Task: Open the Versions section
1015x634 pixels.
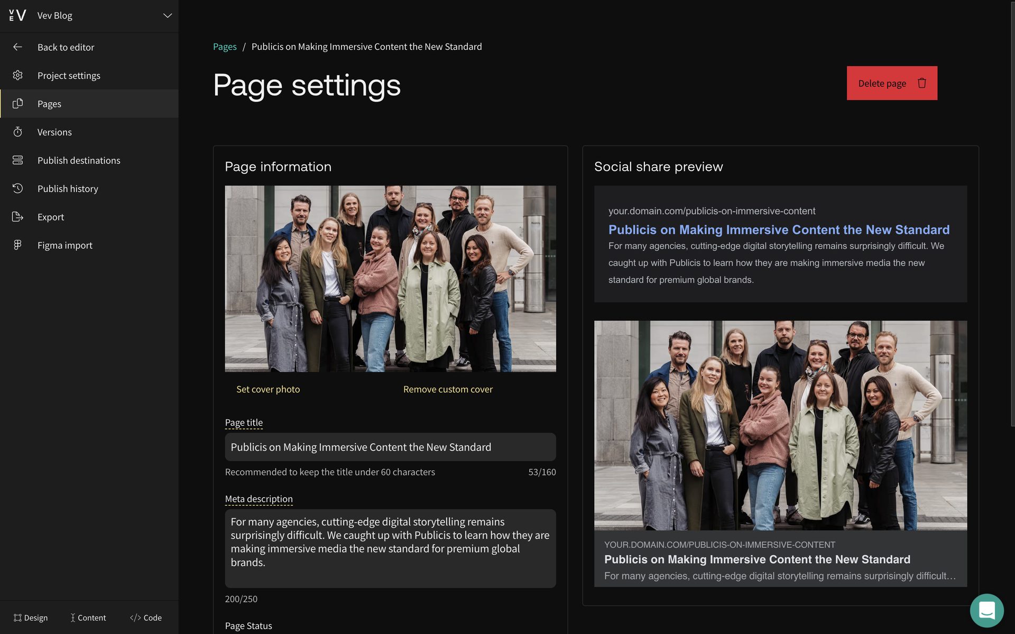Action: pyautogui.click(x=54, y=132)
